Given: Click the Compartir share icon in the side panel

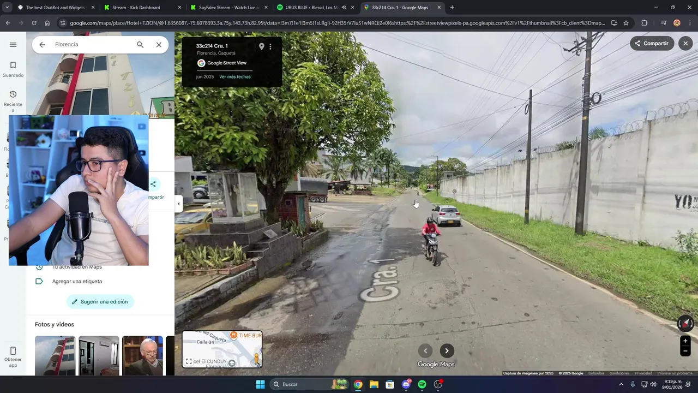Looking at the screenshot, I should tap(153, 184).
